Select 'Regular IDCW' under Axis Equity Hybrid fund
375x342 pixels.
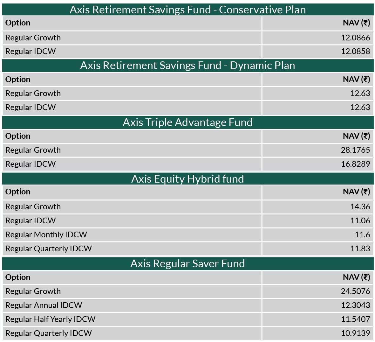coord(31,220)
